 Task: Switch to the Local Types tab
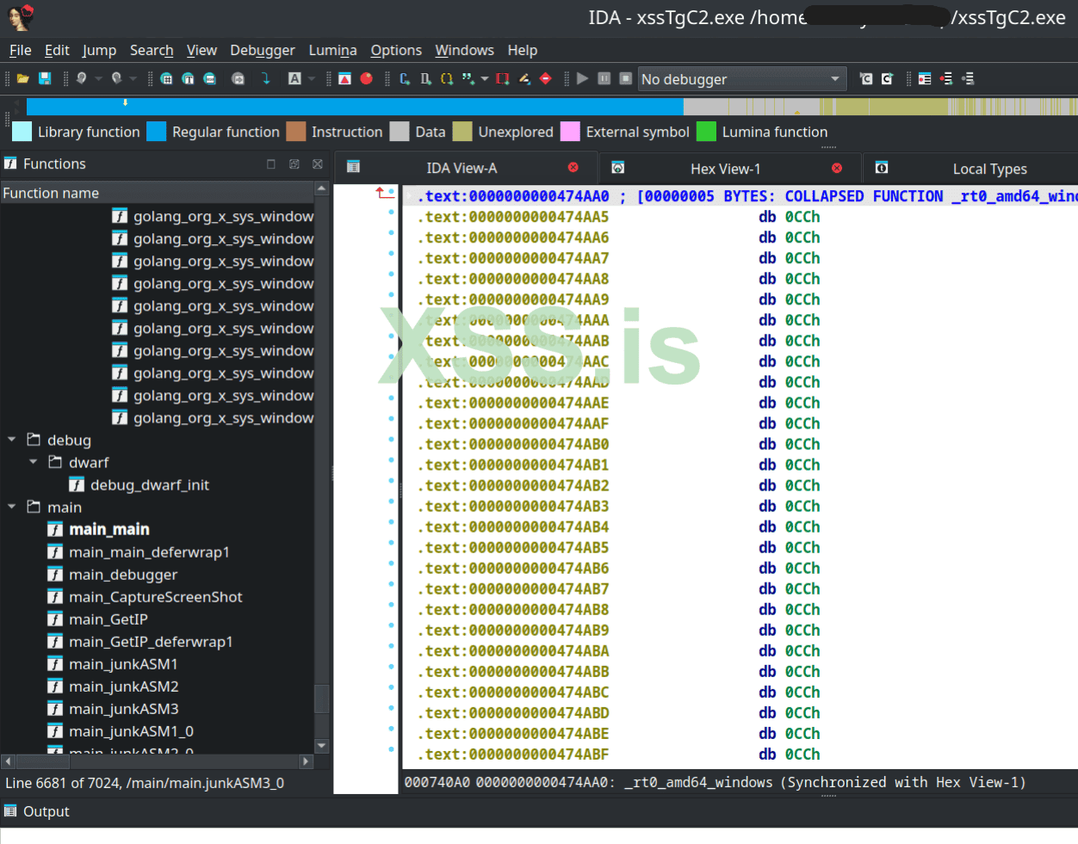(x=988, y=169)
